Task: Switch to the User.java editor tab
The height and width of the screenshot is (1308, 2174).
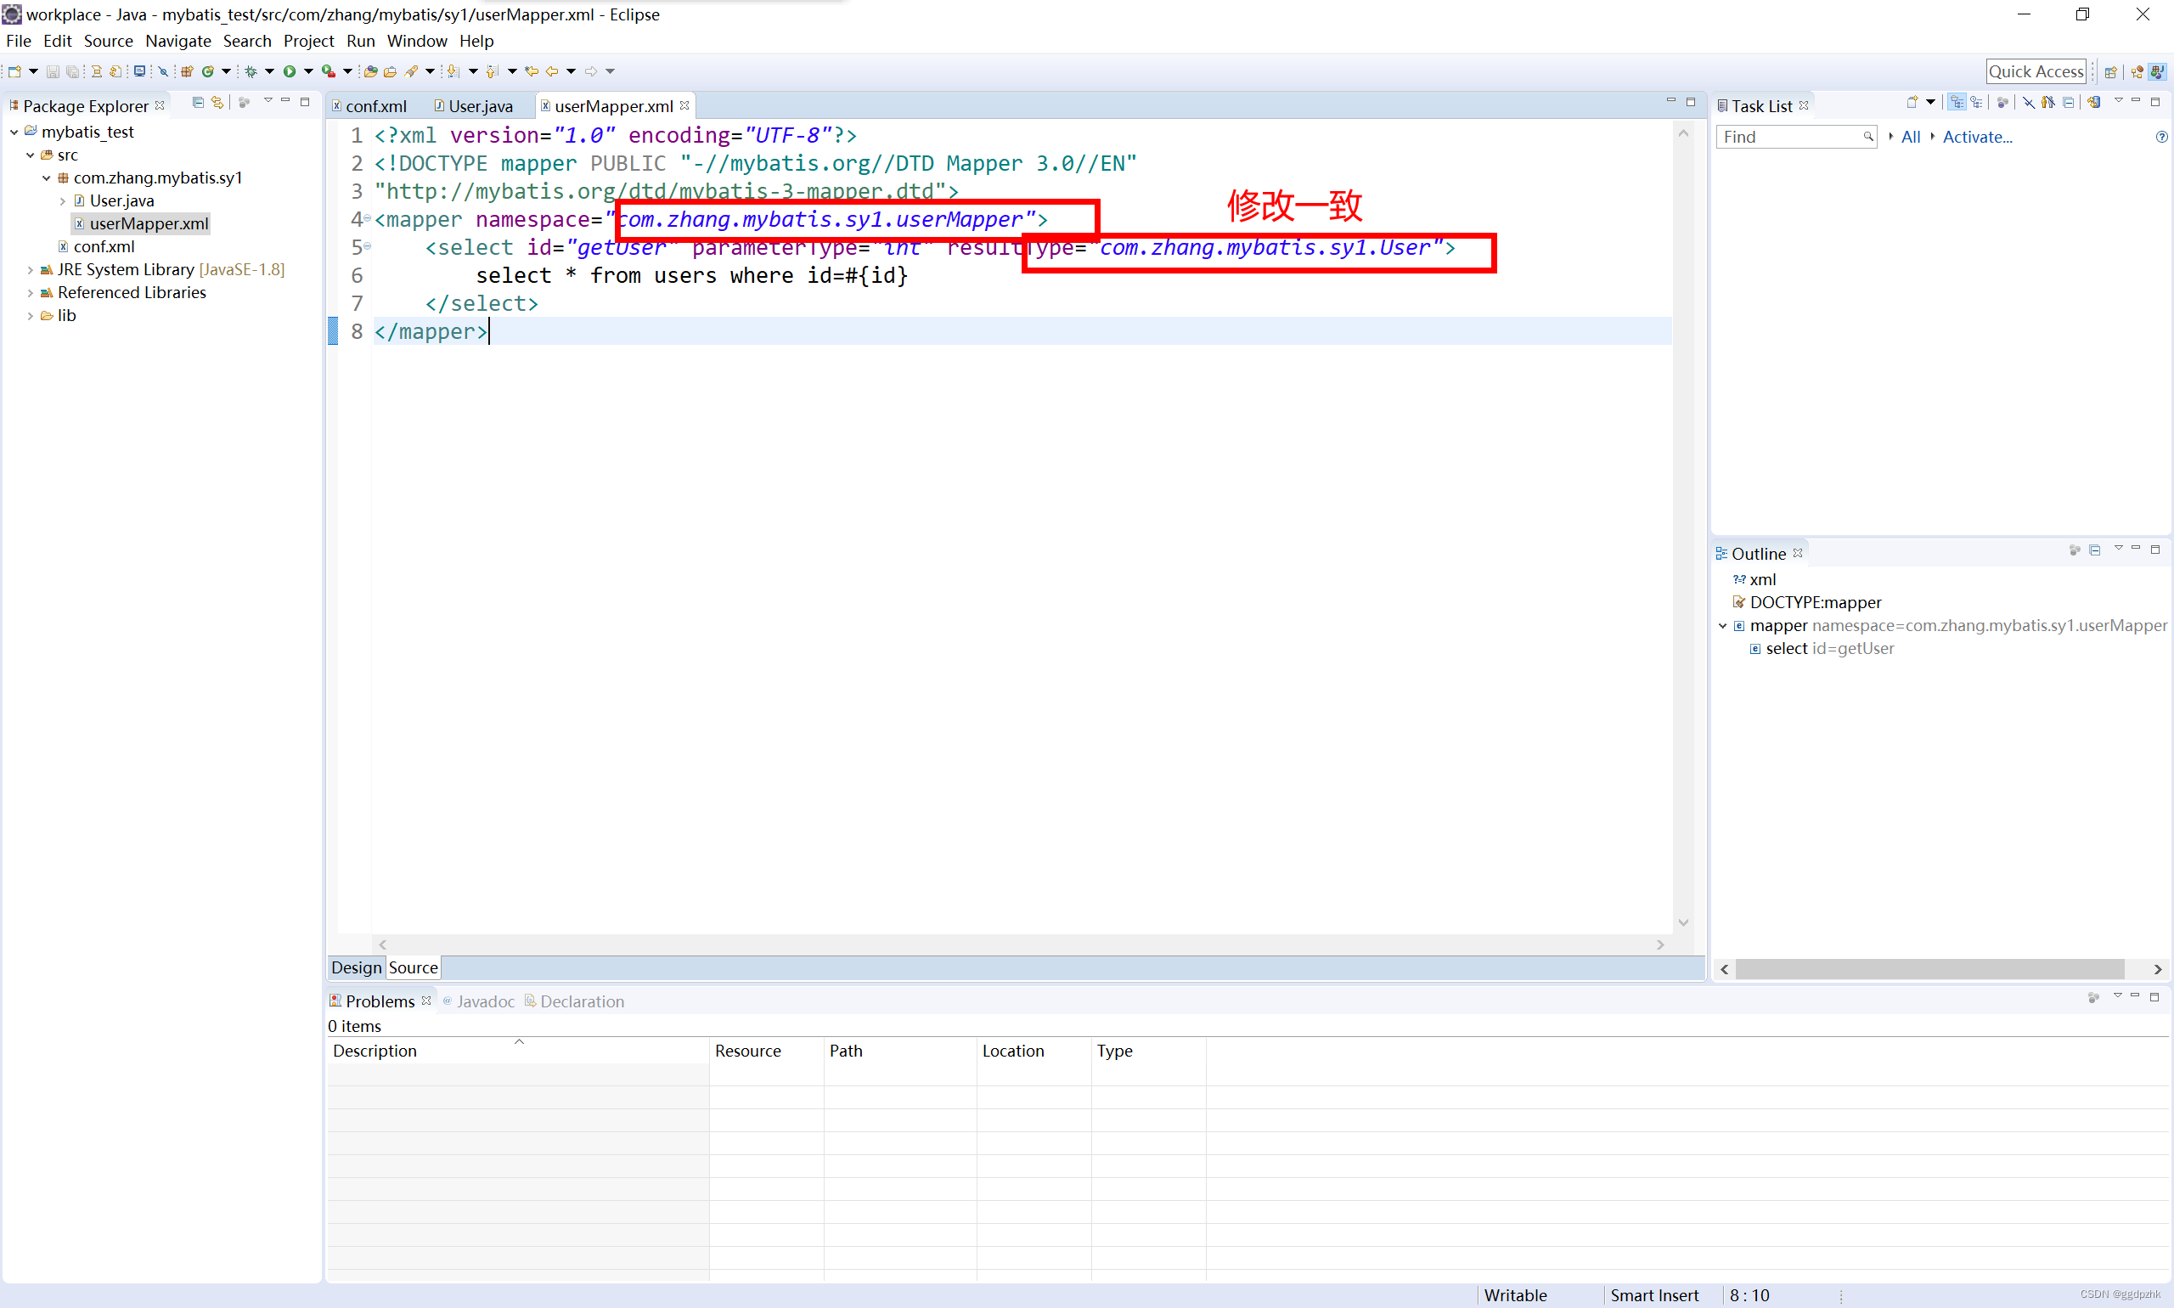Action: coord(473,106)
